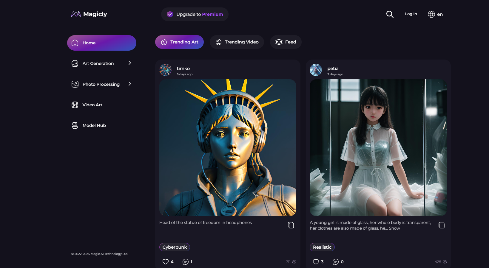Go to Home in the sidebar
Viewport: 489px width, 268px height.
pos(102,43)
